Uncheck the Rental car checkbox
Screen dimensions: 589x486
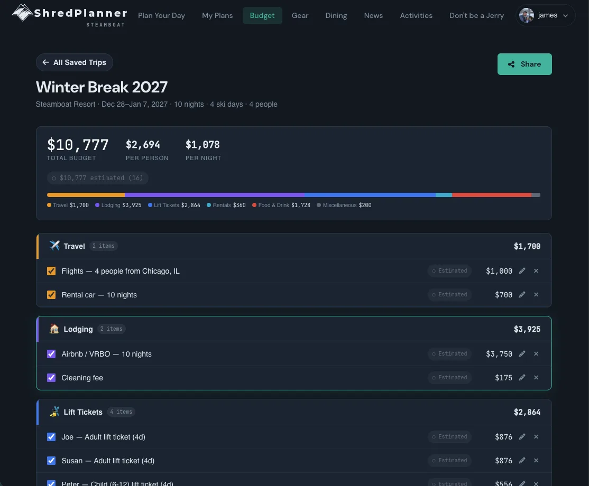click(51, 295)
